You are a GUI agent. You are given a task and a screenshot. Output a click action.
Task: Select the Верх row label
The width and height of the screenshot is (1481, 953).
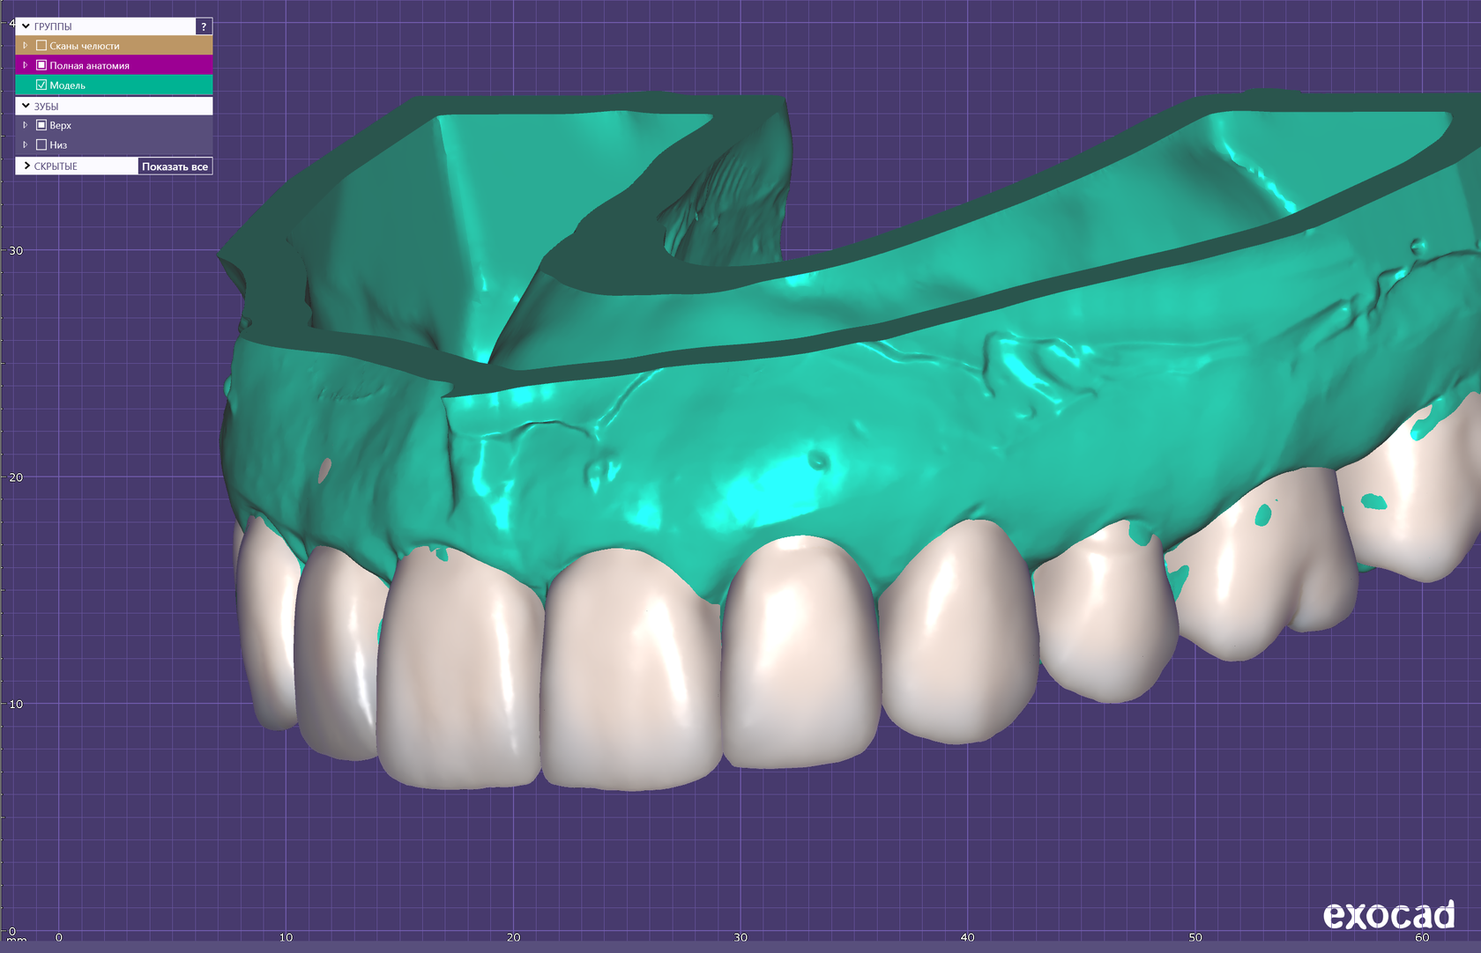tap(60, 125)
